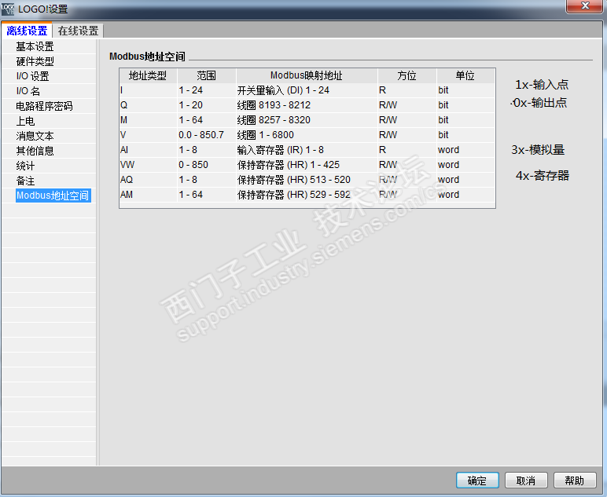The image size is (607, 497).
Task: Click the range cell 0 - 850
Action: tap(207, 165)
